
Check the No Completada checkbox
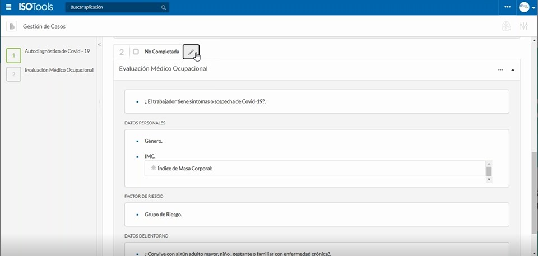point(136,52)
